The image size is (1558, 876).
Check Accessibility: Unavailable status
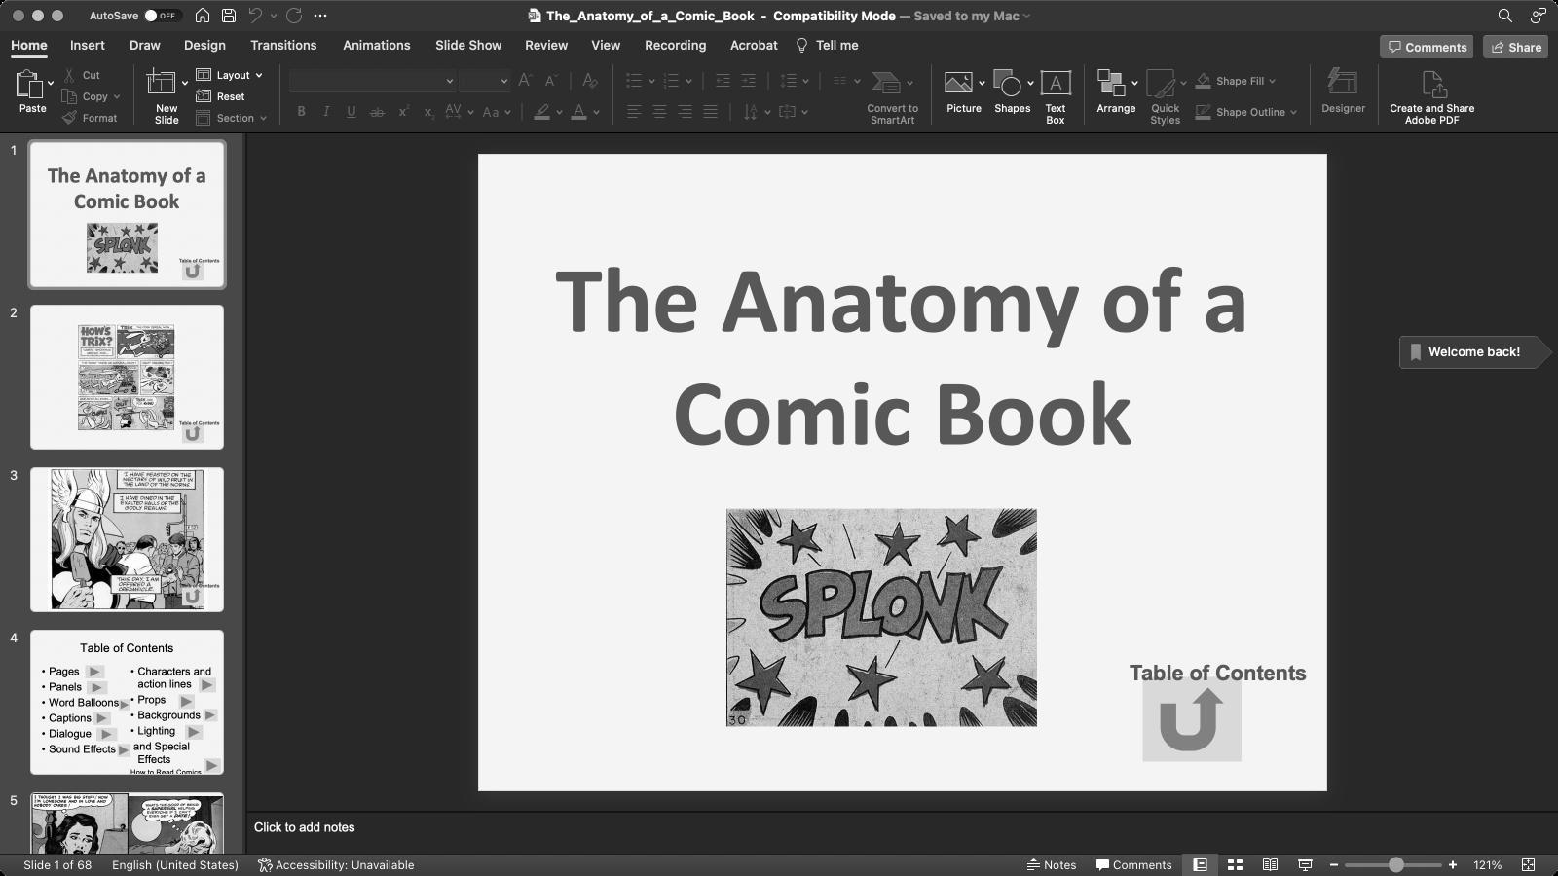336,864
